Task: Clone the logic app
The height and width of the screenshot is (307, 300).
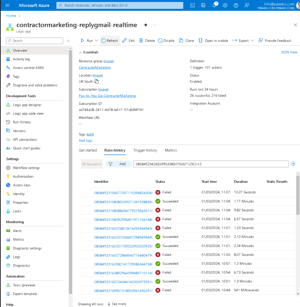Action: pos(186,41)
